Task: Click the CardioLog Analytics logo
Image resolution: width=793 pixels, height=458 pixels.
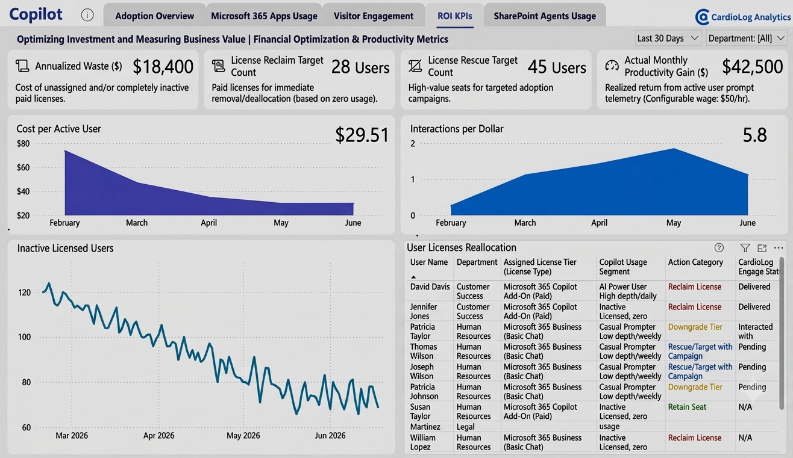Action: (x=742, y=17)
